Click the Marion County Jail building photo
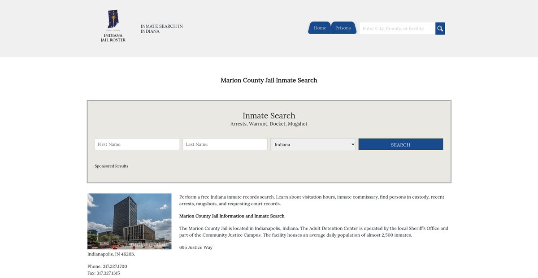 click(x=129, y=221)
